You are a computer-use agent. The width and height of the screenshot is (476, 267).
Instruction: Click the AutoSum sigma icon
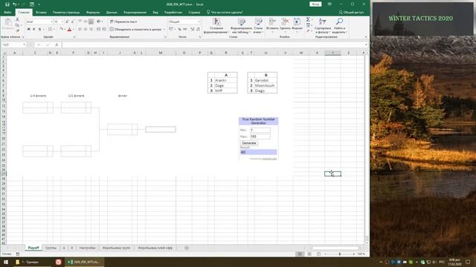[x=308, y=20]
